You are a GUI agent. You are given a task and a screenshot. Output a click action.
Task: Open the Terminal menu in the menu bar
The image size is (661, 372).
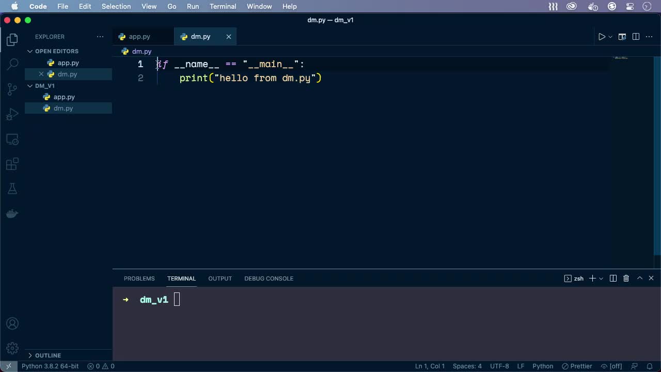point(223,6)
